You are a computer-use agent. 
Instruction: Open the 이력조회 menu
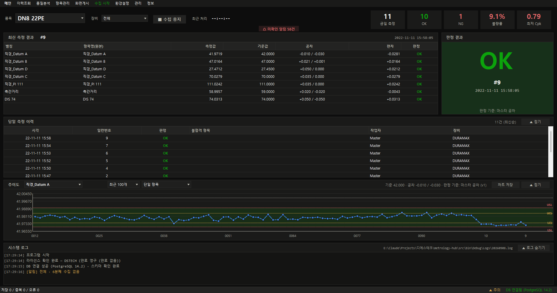[24, 3]
